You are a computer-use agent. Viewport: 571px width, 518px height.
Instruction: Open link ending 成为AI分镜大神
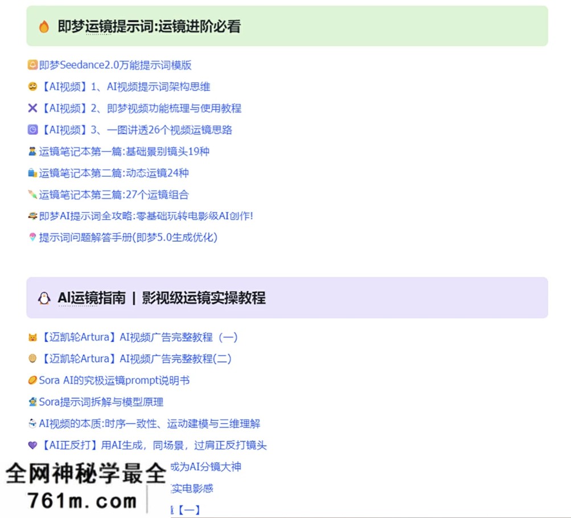(206, 467)
